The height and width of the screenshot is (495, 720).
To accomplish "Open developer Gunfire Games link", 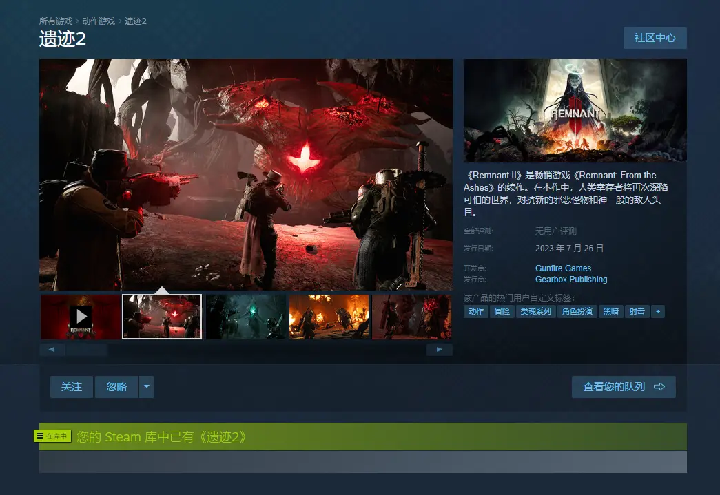I will coord(563,268).
